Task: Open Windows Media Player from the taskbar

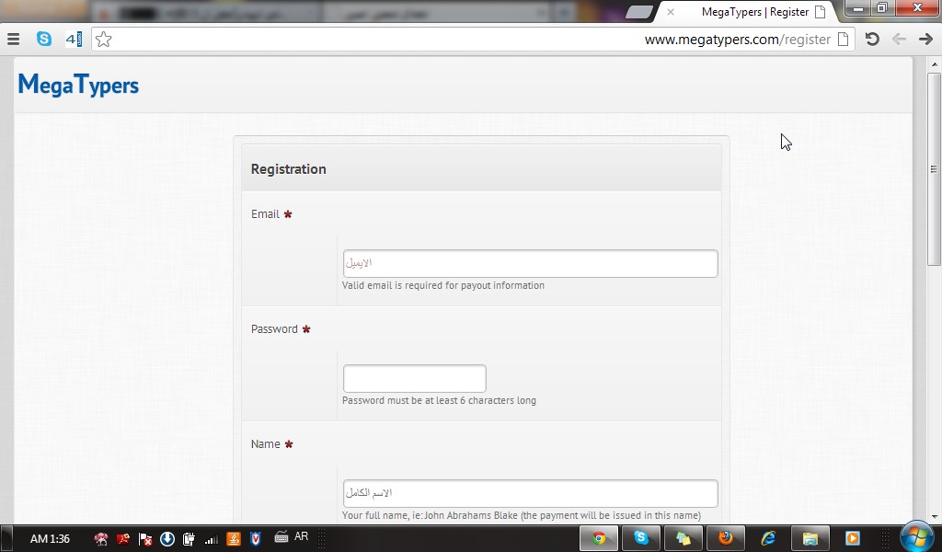Action: pos(852,538)
